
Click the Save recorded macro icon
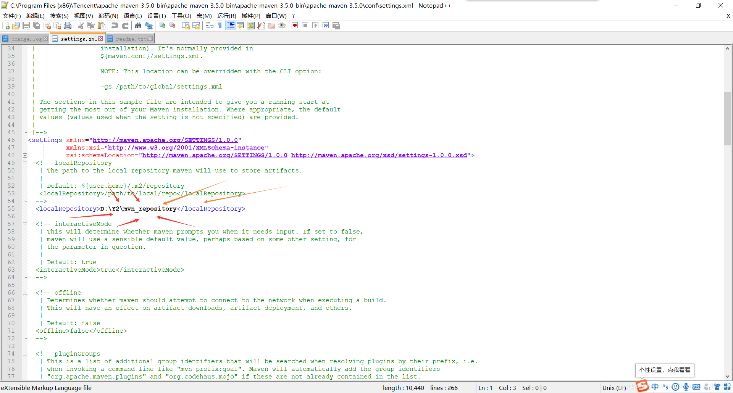[x=336, y=26]
